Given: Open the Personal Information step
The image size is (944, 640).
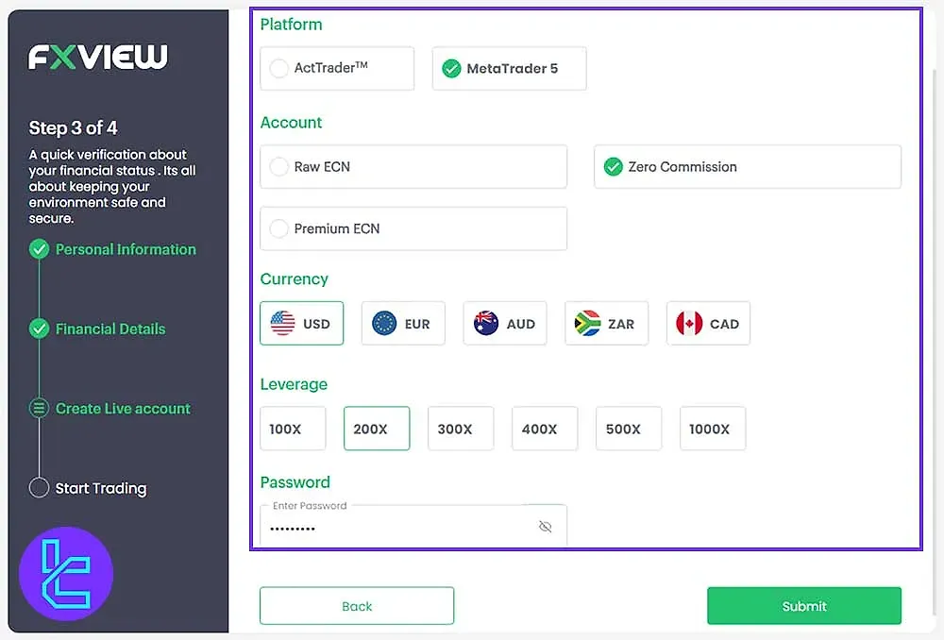Looking at the screenshot, I should 126,249.
